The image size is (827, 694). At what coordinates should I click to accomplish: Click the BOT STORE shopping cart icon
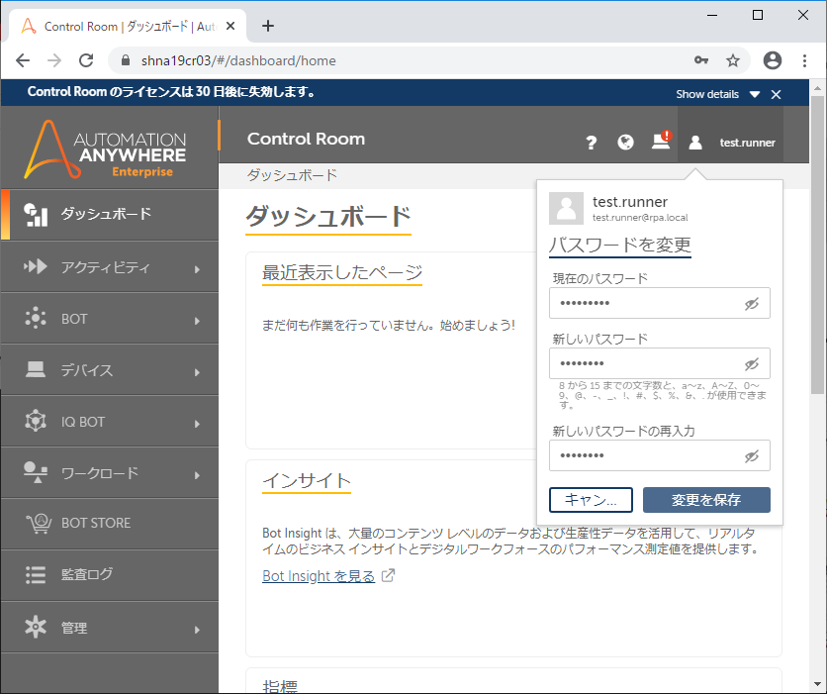(x=39, y=523)
